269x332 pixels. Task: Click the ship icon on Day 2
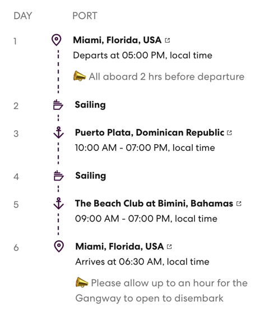click(x=58, y=105)
